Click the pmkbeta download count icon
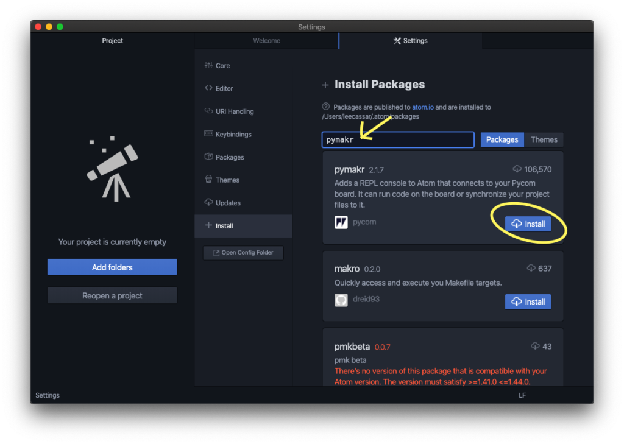Screen dimensions: 624x444 click(535, 346)
